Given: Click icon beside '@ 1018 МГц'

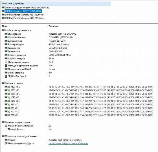Looking at the screenshot, I should pos(6,101).
